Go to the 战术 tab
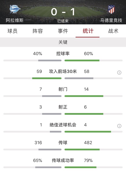Image resolution: width=126 pixels, height=171 pixels. click(113, 31)
